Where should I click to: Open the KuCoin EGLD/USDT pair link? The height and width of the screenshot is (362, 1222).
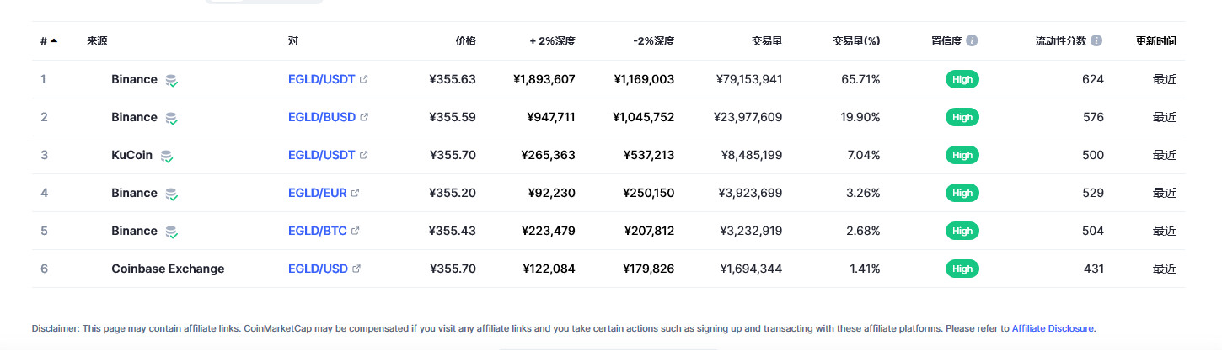coord(321,155)
